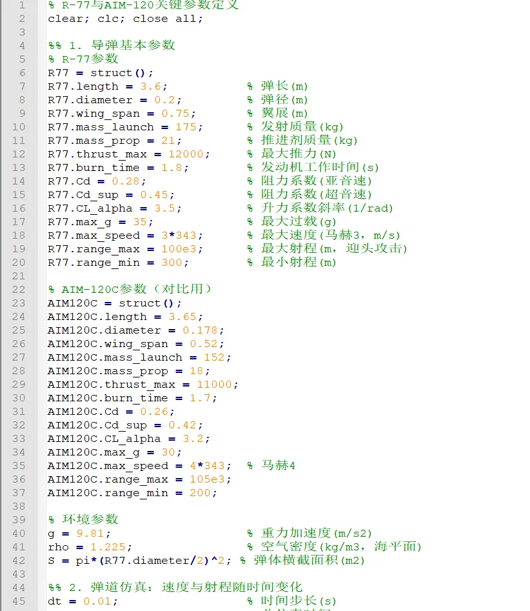
Task: Click 'AIM120C.burn_time = 1.7;' code
Action: point(132,398)
